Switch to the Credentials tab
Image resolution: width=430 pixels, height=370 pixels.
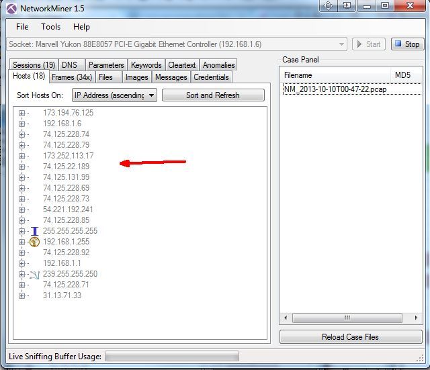click(211, 77)
